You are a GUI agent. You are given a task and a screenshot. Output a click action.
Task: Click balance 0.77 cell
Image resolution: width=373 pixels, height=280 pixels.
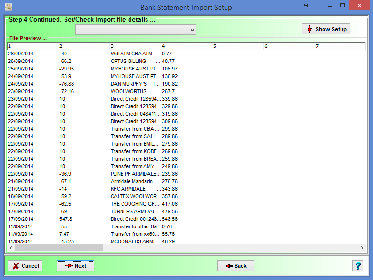point(167,54)
